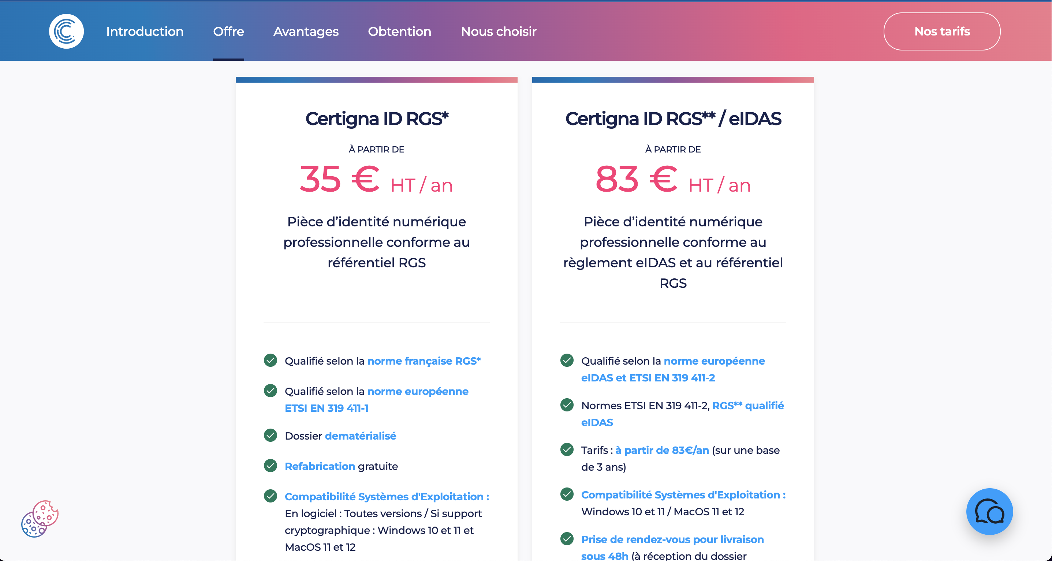Screen dimensions: 1052x561
Task: Click checkmark beside Prise de rendez-vous item
Action: pos(567,539)
